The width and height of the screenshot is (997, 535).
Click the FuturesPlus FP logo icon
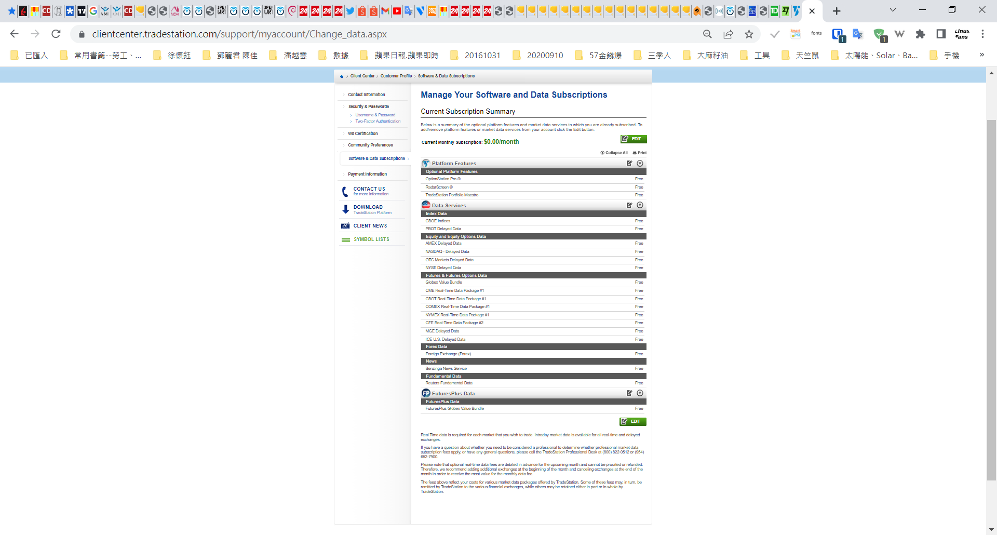point(426,393)
